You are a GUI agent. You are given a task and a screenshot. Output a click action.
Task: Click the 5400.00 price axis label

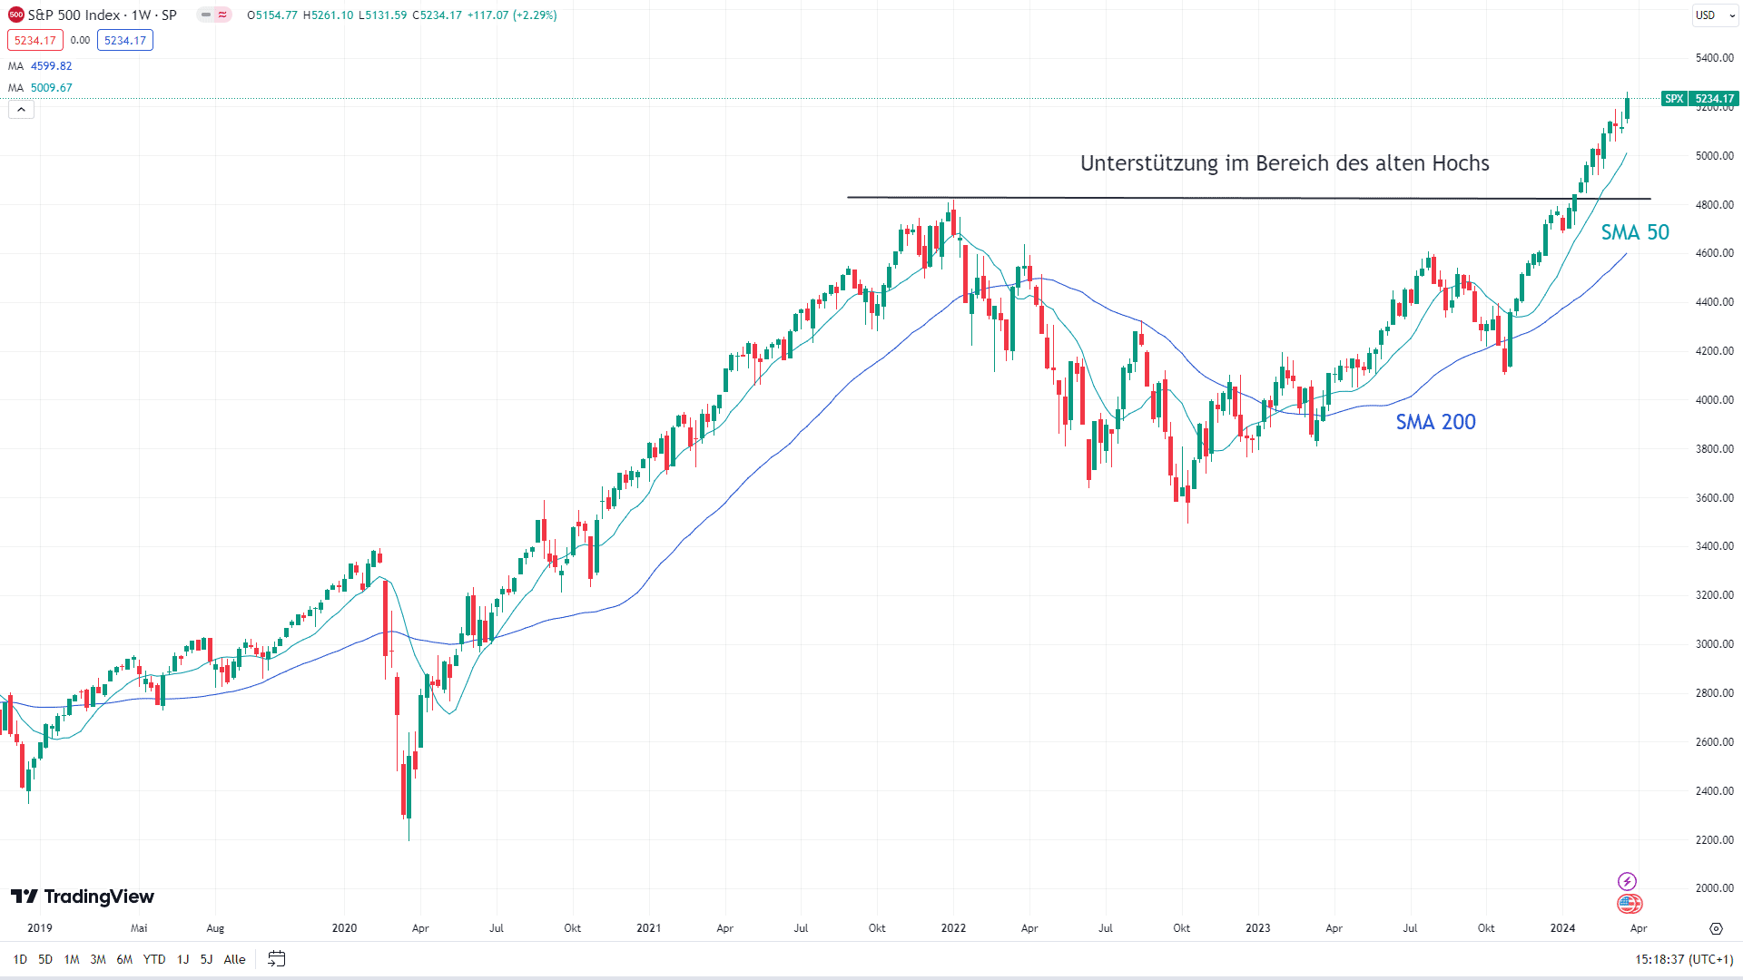coord(1714,58)
